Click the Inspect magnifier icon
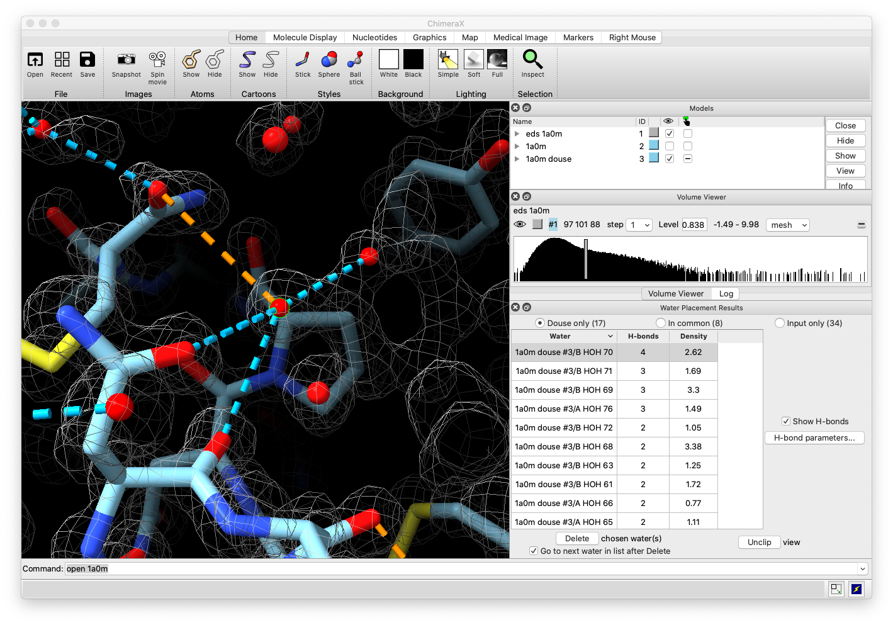The height and width of the screenshot is (625, 893). (x=532, y=60)
